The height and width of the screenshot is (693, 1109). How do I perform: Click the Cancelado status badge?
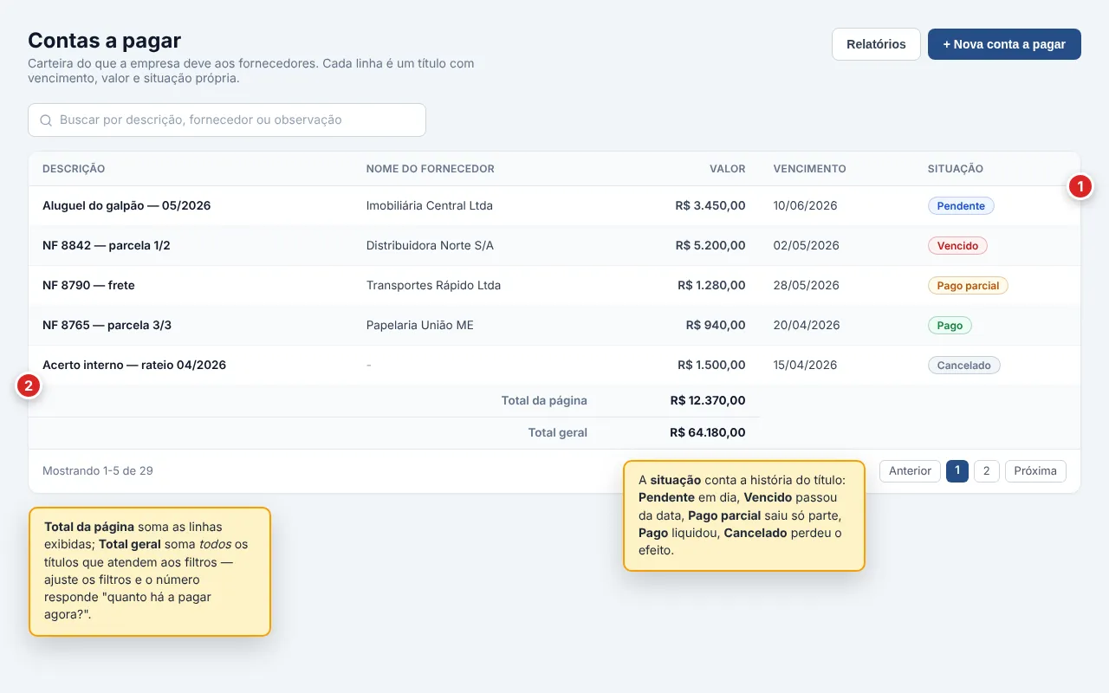tap(963, 366)
